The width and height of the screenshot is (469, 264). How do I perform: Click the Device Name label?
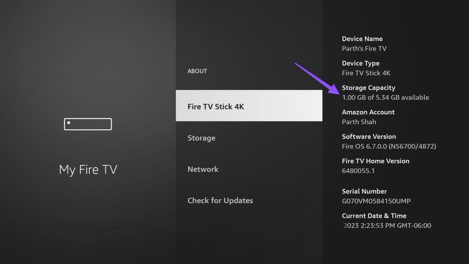[x=362, y=39]
